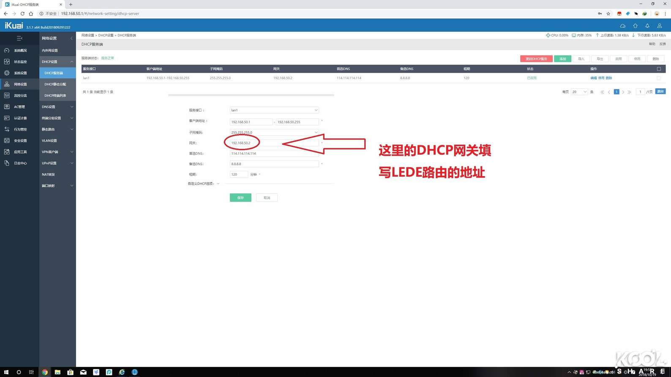Open 系统概况 system overview sidebar icon
Image resolution: width=671 pixels, height=377 pixels.
pos(7,50)
